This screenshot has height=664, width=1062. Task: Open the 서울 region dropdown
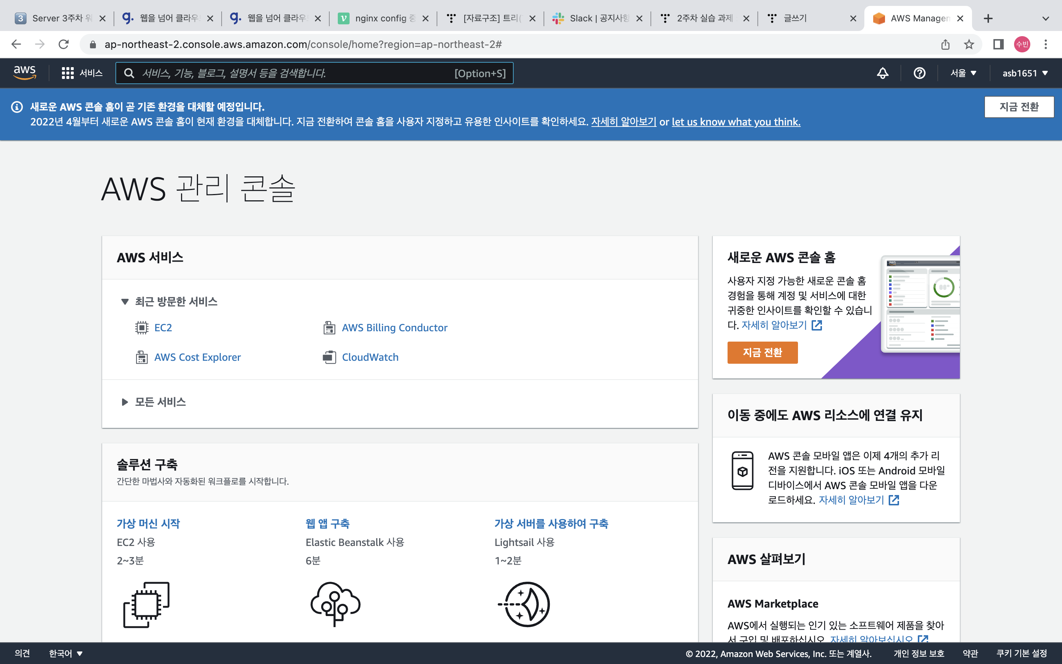(963, 73)
